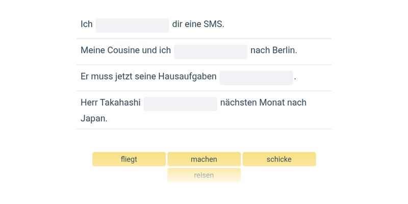Click the name "Takahashi"
408x204 pixels.
(120, 103)
